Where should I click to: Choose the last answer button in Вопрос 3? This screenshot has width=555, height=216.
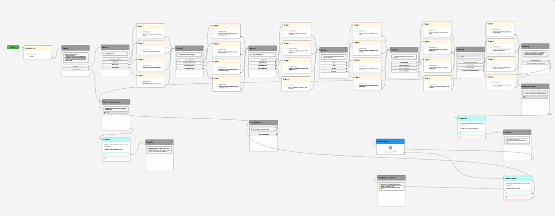[263, 68]
